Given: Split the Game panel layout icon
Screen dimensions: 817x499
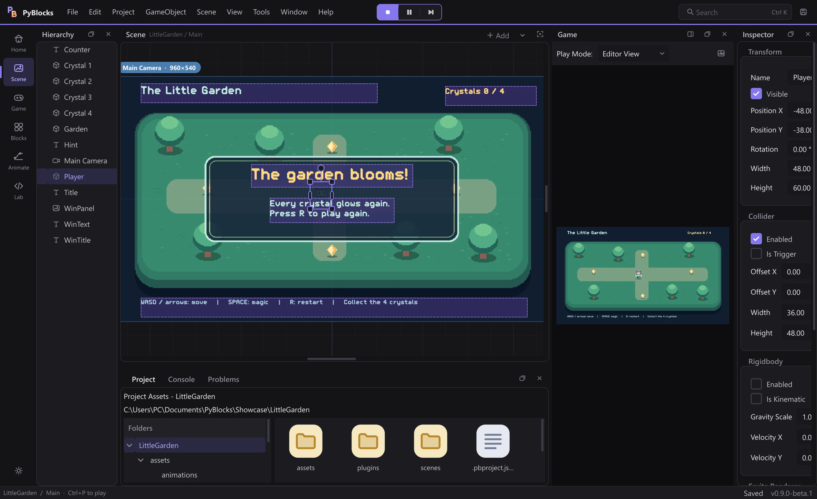Looking at the screenshot, I should pyautogui.click(x=690, y=34).
